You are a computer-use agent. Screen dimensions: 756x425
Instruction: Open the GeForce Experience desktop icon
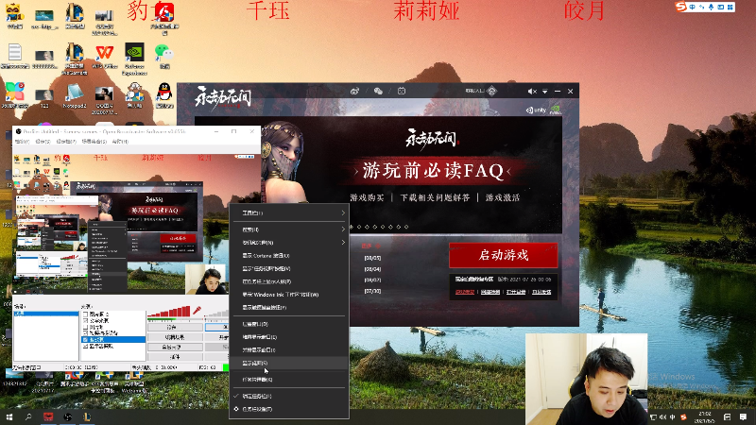134,58
